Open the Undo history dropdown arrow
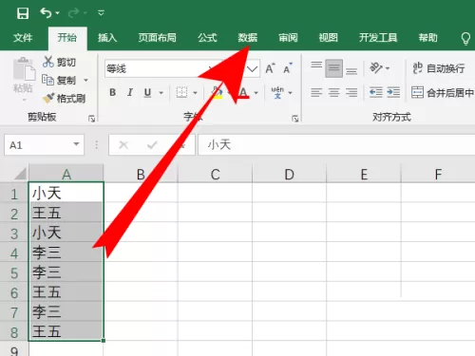 (57, 13)
